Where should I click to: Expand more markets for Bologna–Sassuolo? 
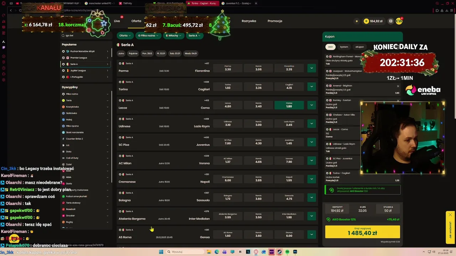311,197
